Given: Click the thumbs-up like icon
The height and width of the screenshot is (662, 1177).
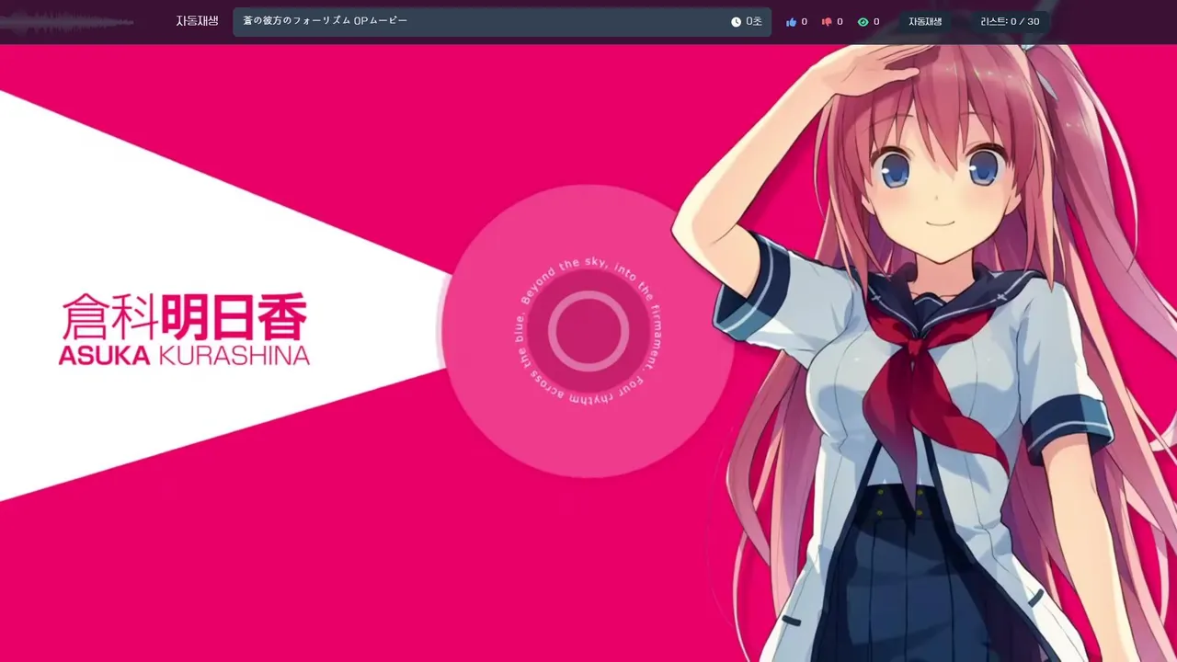Looking at the screenshot, I should pyautogui.click(x=791, y=22).
